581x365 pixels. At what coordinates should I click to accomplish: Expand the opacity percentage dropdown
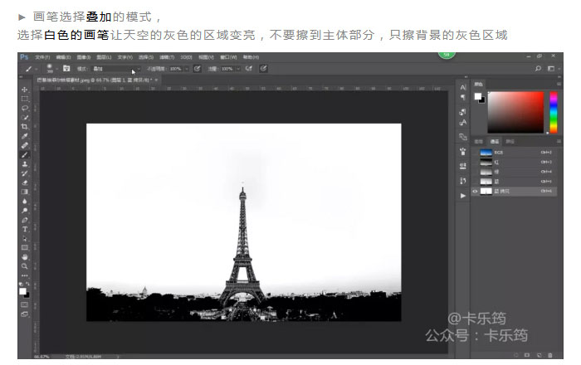(x=187, y=68)
